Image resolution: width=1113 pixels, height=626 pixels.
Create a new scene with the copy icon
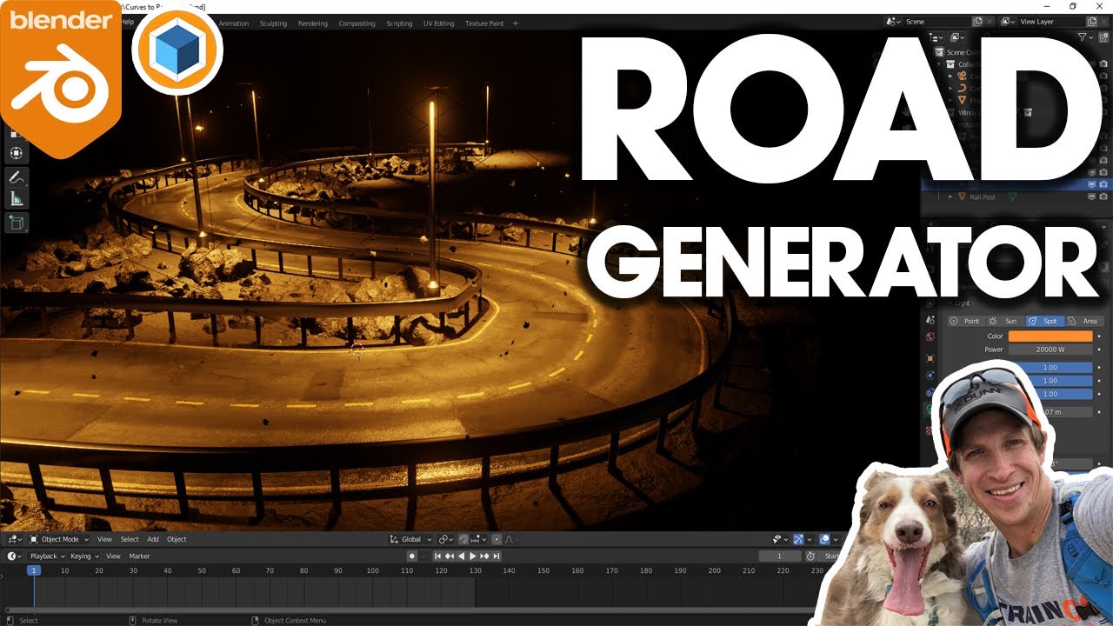tap(977, 21)
